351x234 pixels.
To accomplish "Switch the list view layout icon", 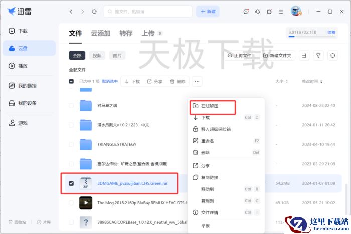I will click(x=304, y=56).
